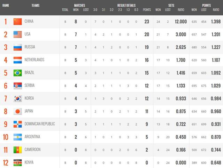
Task: Click the NETHERLANDS team name
Action: point(34,60)
